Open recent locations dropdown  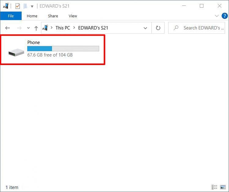(28, 28)
